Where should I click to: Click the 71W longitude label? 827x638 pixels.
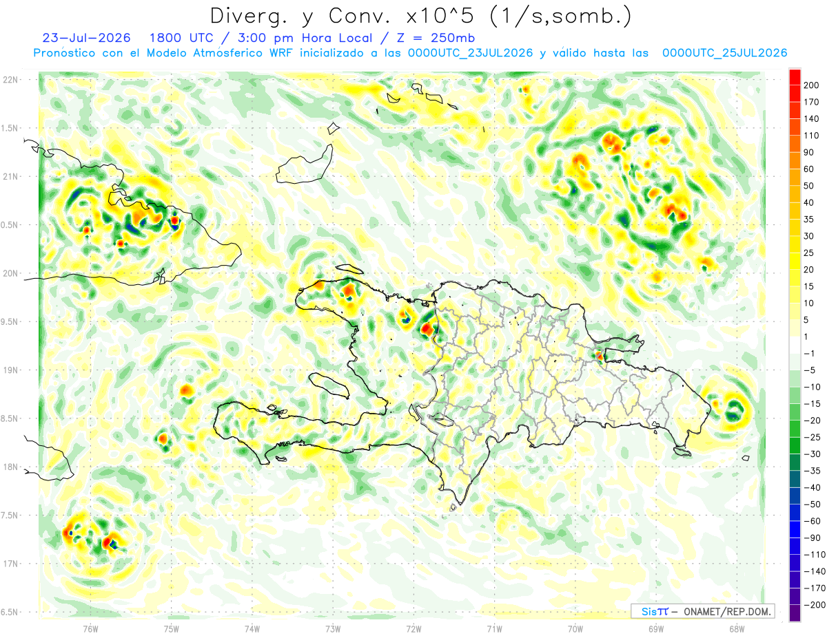494,628
